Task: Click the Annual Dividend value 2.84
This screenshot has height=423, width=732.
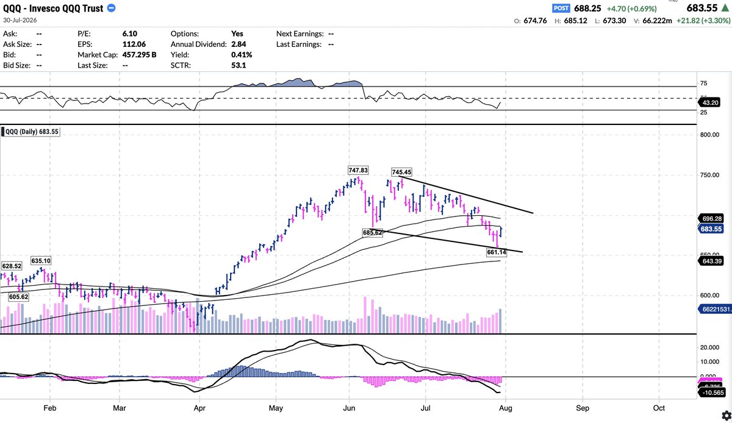Action: [239, 44]
